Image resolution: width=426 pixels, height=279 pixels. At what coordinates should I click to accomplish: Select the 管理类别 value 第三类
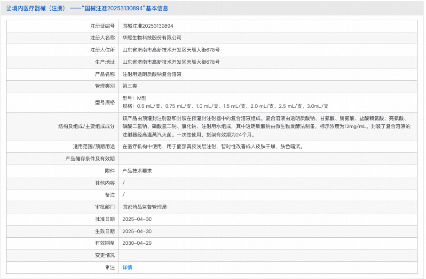[129, 86]
